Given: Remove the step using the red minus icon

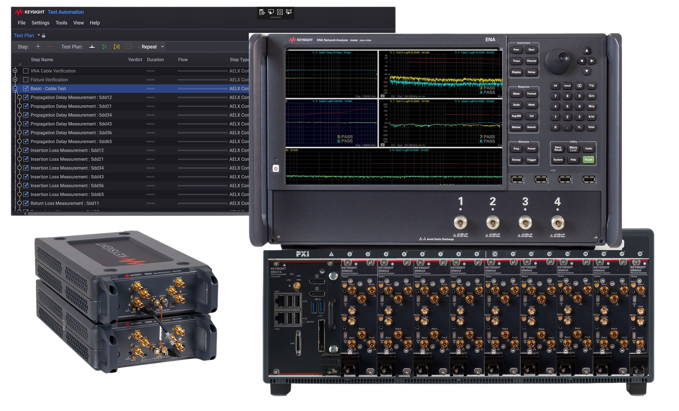Looking at the screenshot, I should pyautogui.click(x=50, y=46).
